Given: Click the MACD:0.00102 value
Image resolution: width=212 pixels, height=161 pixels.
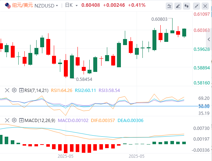Looking at the screenshot, I should pos(73,121).
